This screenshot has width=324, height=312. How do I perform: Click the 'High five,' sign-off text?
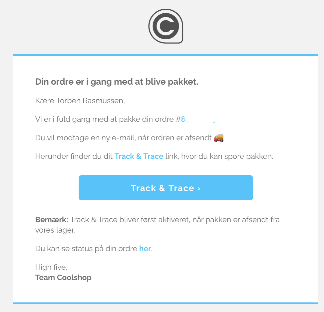tap(51, 267)
